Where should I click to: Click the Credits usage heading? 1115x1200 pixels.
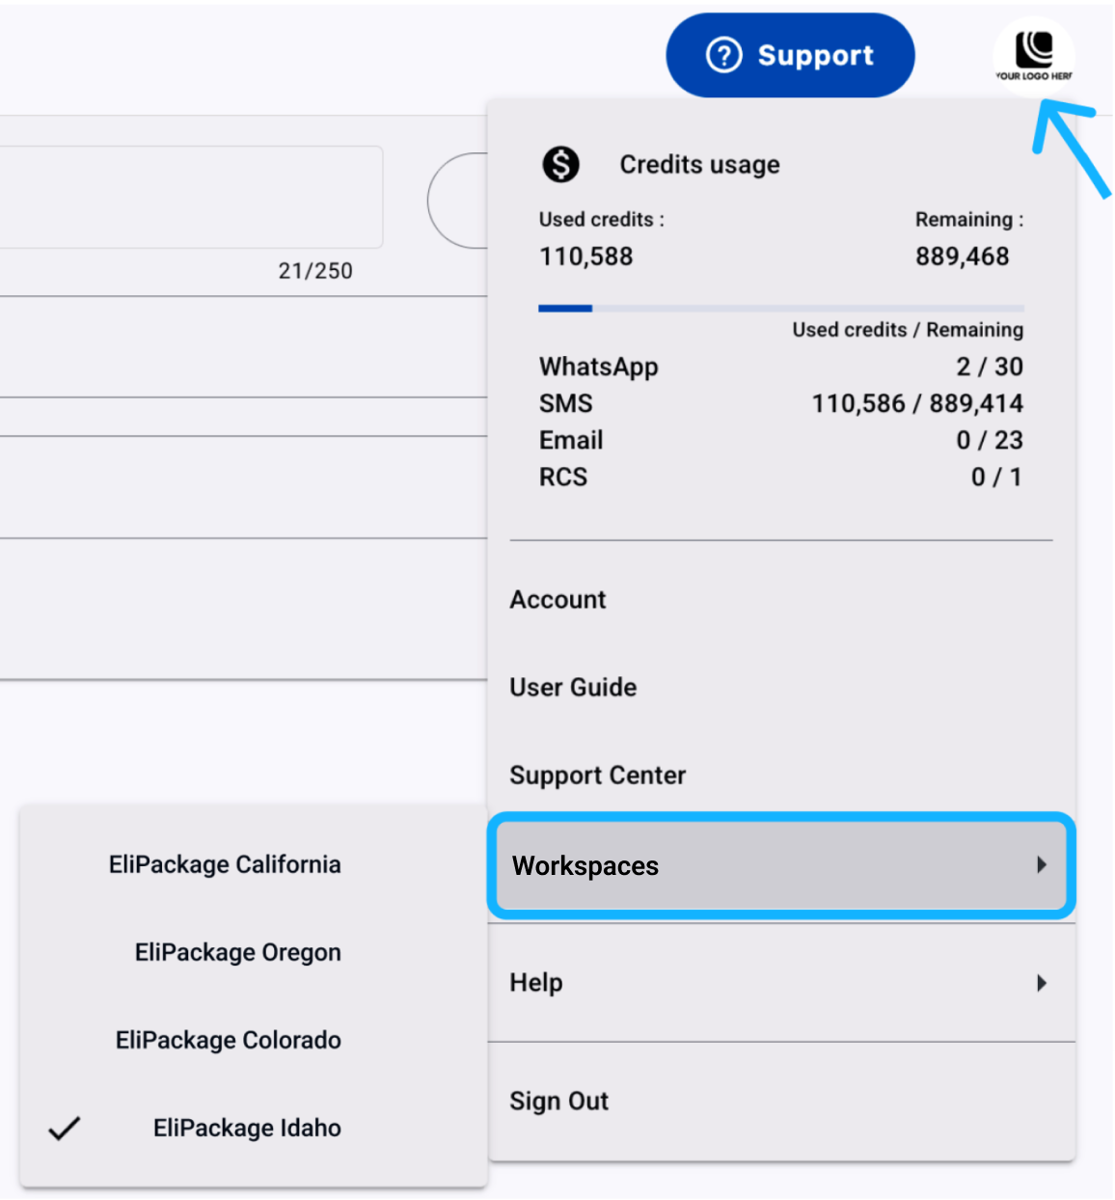[x=700, y=165]
